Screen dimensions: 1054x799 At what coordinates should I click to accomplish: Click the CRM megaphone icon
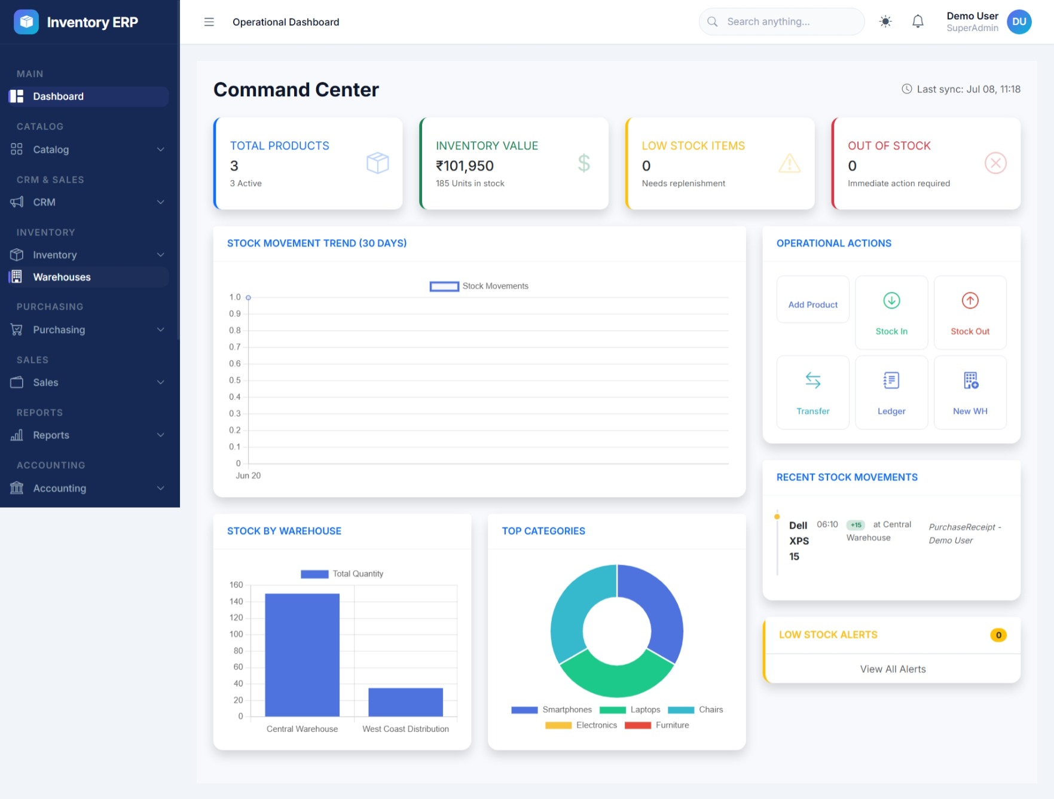(17, 202)
